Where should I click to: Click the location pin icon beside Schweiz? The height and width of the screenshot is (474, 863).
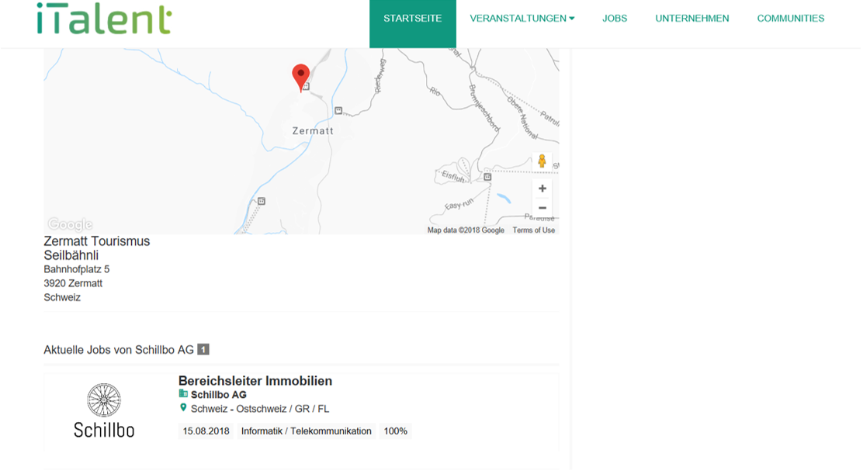pos(183,408)
